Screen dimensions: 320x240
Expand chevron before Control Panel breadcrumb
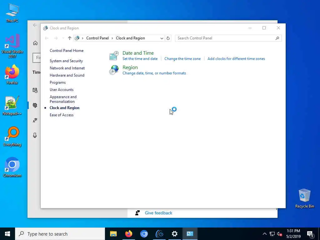[82, 38]
